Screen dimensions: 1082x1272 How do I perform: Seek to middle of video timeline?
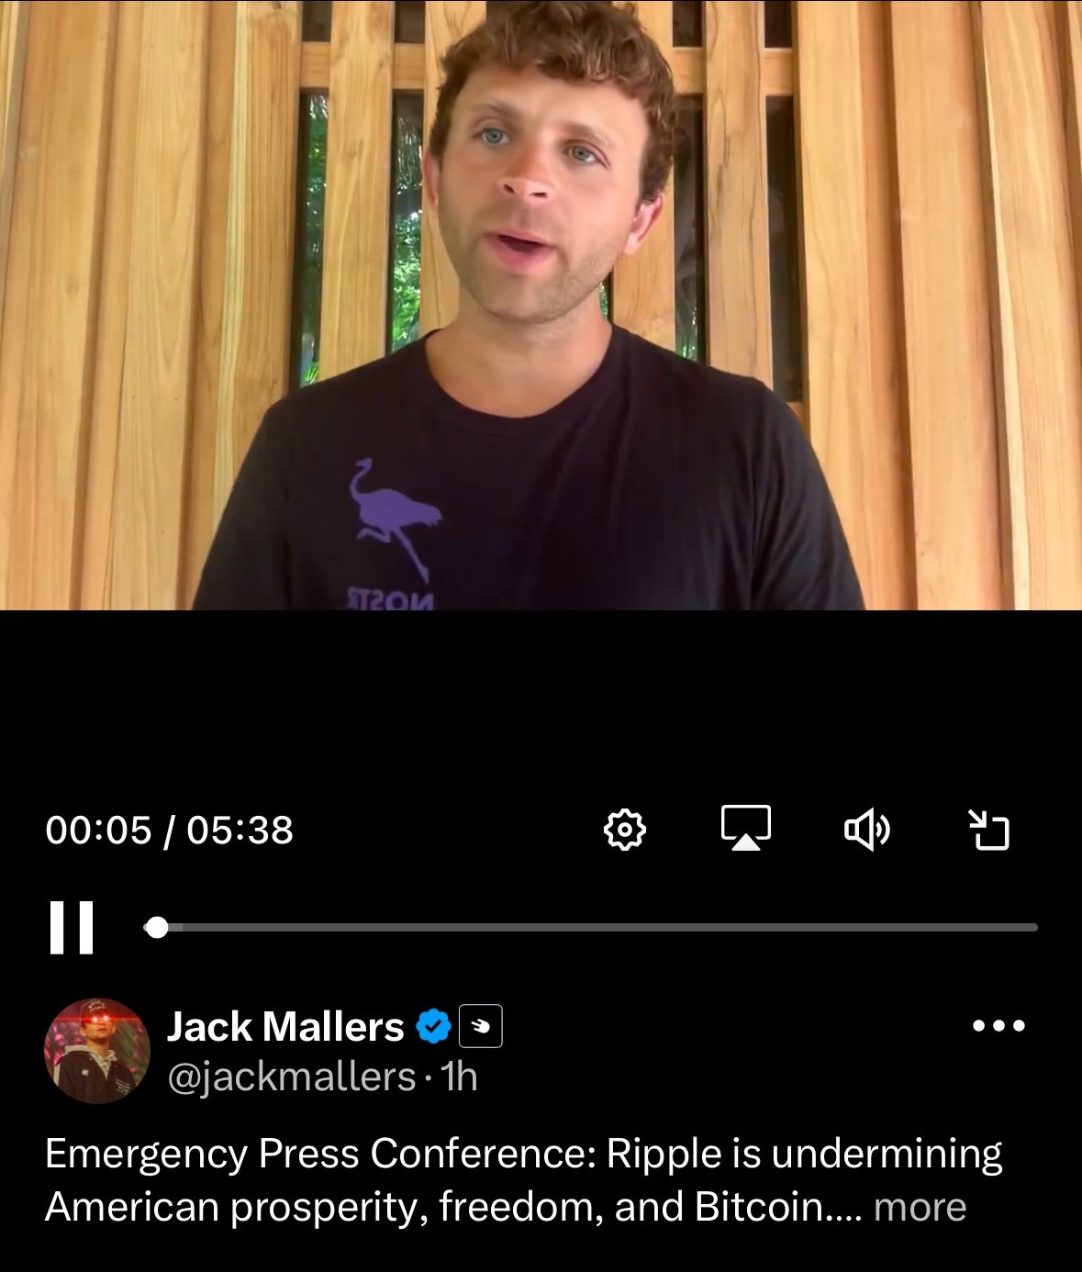pyautogui.click(x=591, y=928)
